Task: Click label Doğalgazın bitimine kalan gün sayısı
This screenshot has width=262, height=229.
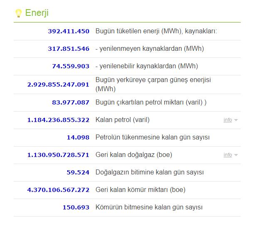Action: pos(150,172)
